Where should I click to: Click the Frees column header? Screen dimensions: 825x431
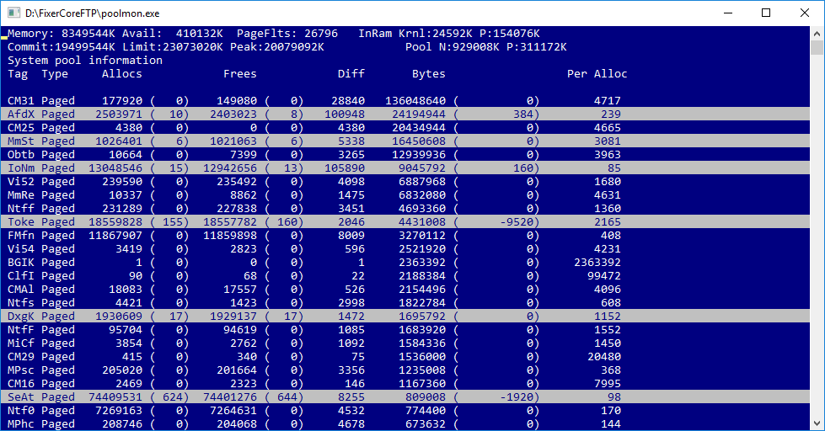240,73
